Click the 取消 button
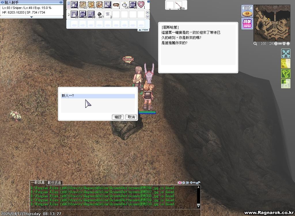This screenshot has width=295, height=216. [x=131, y=117]
